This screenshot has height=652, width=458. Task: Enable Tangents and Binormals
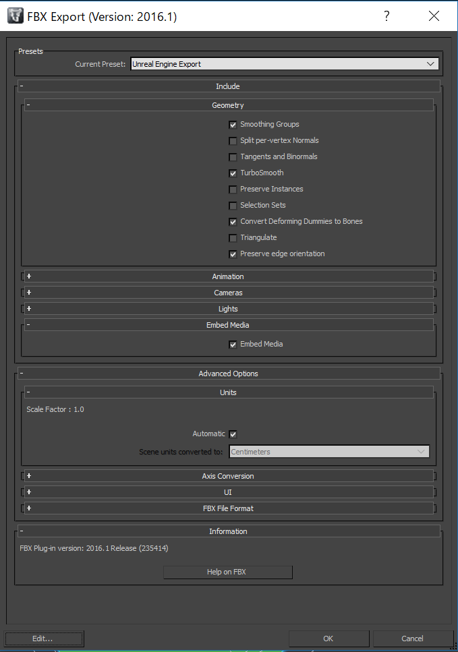[233, 157]
